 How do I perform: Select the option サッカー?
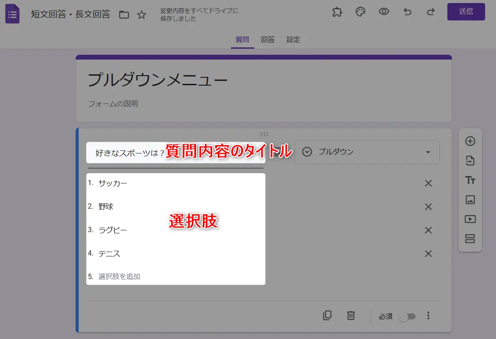click(113, 183)
